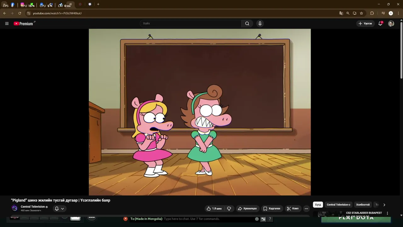Image resolution: width=403 pixels, height=227 pixels.
Task: Open the emoji picker in chat bar
Action: [257, 219]
